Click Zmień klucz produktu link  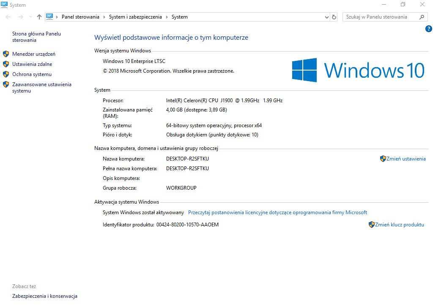(399, 225)
